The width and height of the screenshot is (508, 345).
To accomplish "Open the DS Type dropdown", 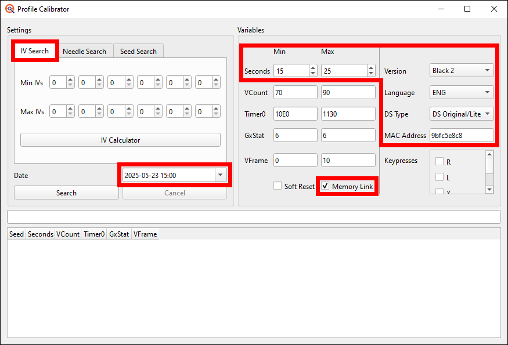I will coord(461,114).
